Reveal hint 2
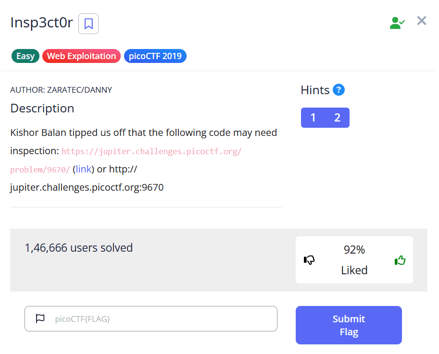This screenshot has height=354, width=439. [x=337, y=118]
